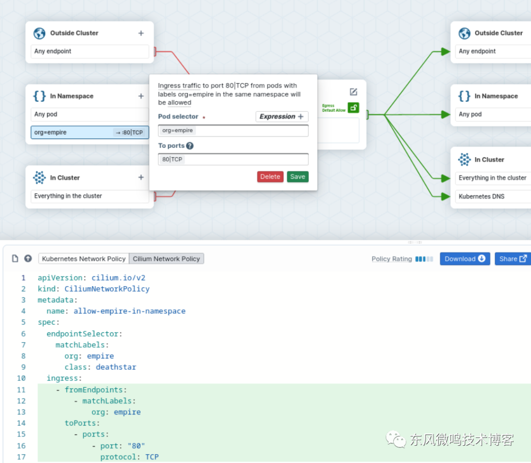Click the new policy file icon

(15, 259)
